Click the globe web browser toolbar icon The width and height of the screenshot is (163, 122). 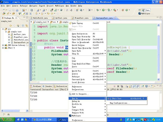coord(61,10)
